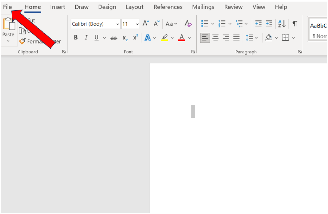Expand the Paste options arrow
This screenshot has height=214, width=328.
click(x=8, y=41)
